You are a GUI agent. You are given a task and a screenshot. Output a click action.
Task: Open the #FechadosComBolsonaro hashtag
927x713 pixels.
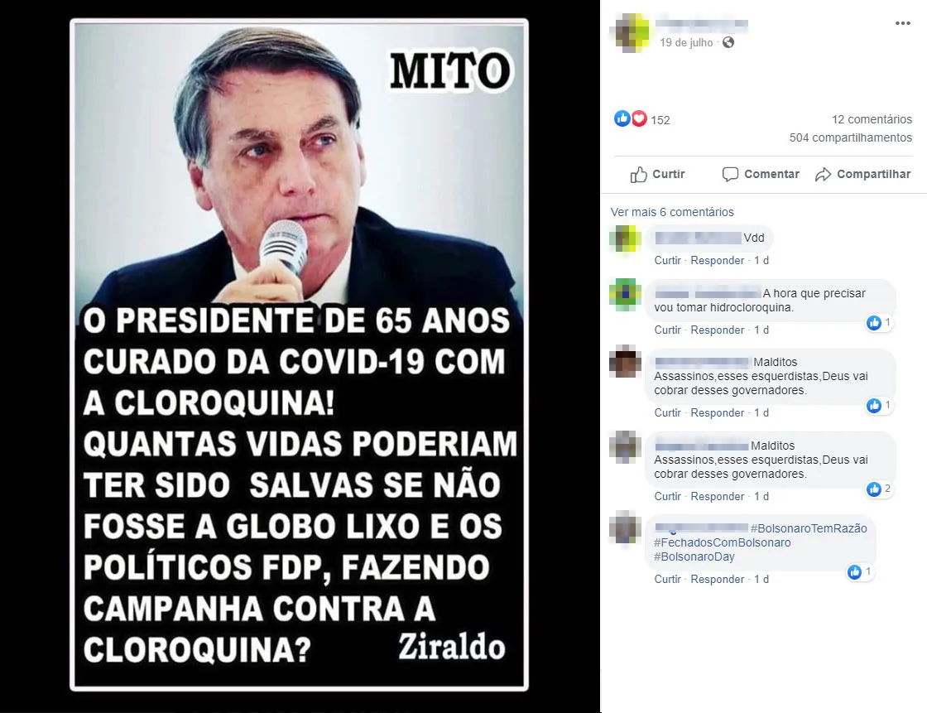722,542
